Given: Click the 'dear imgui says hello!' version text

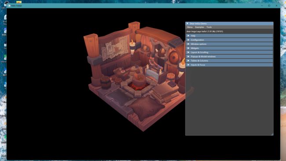Looking at the screenshot, I should 205,32.
